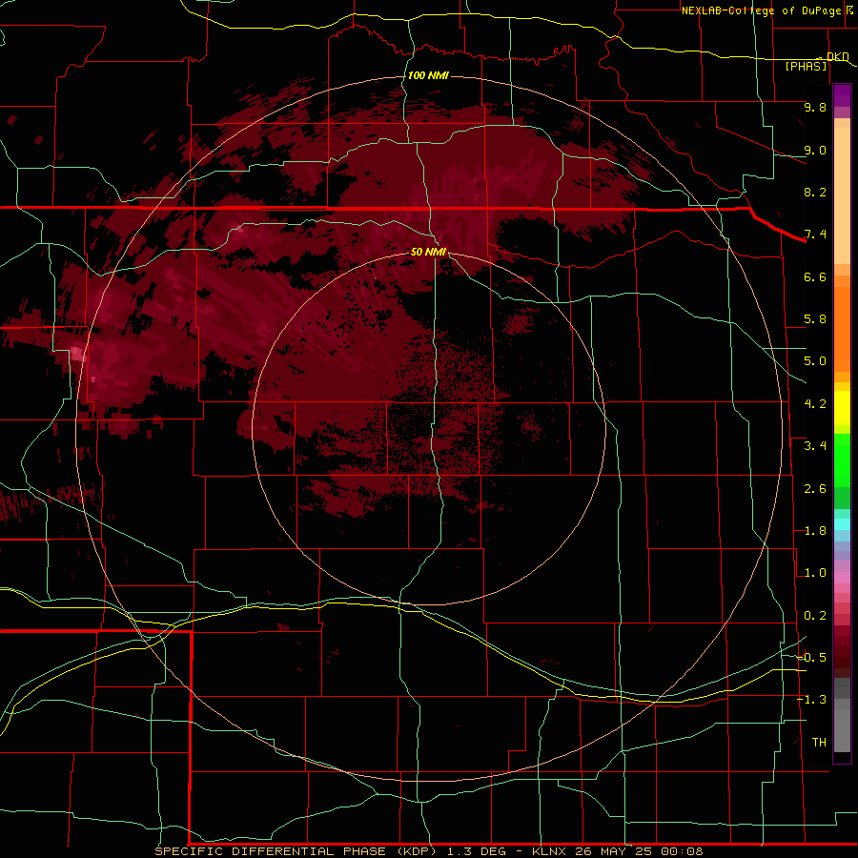The height and width of the screenshot is (858, 858).
Task: Click the -0.5 value on the color scale
Action: tap(812, 658)
